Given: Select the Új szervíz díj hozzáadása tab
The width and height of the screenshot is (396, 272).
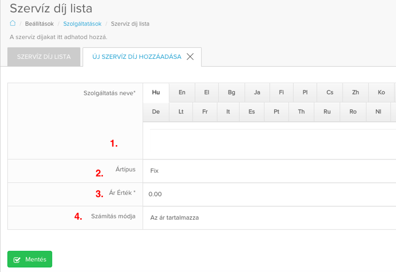Looking at the screenshot, I should [x=137, y=57].
